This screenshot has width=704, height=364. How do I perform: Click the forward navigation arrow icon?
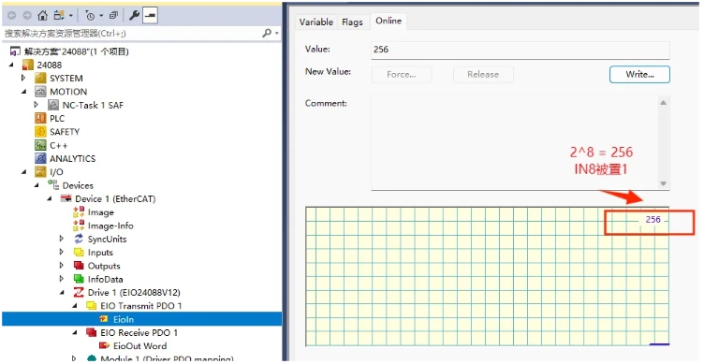tap(27, 16)
